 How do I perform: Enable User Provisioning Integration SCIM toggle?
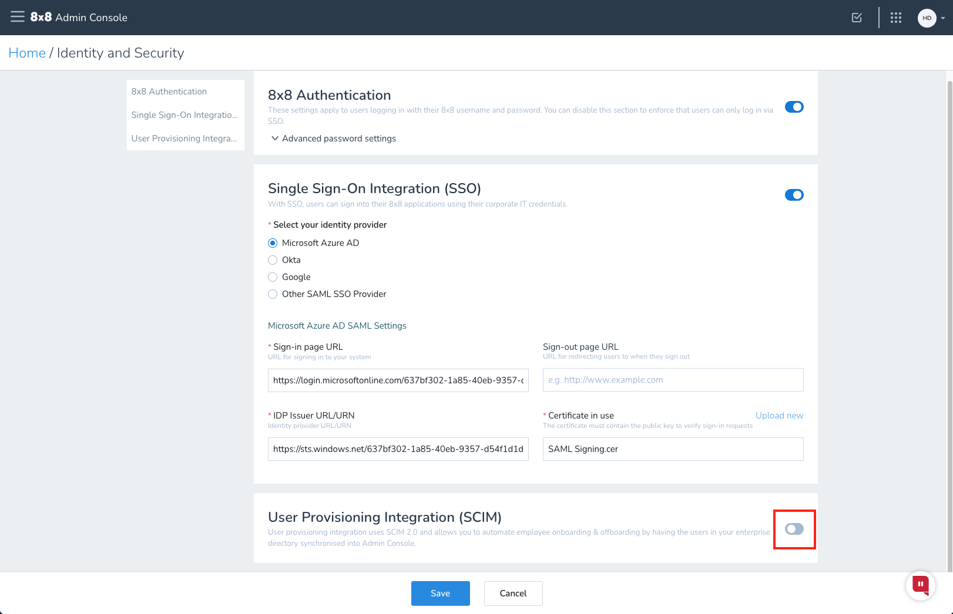(x=794, y=529)
